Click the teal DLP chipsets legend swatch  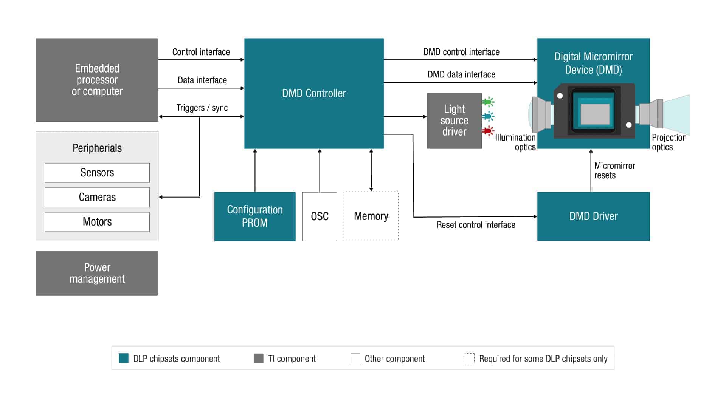pyautogui.click(x=124, y=358)
